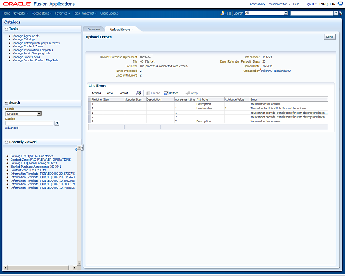
Task: Open the Help dropdown
Action: point(298,4)
